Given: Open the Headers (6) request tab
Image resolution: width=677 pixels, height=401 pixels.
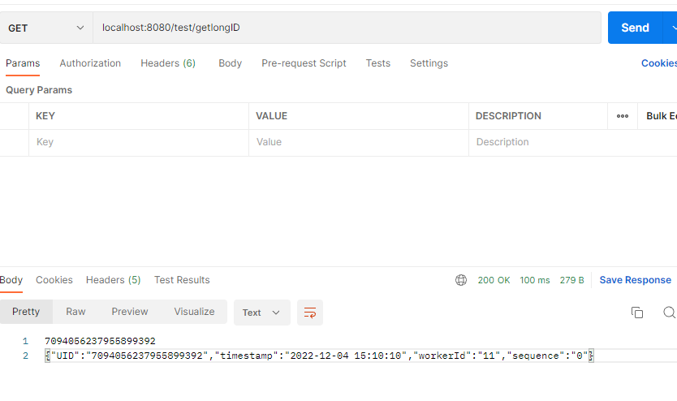Looking at the screenshot, I should pyautogui.click(x=168, y=63).
